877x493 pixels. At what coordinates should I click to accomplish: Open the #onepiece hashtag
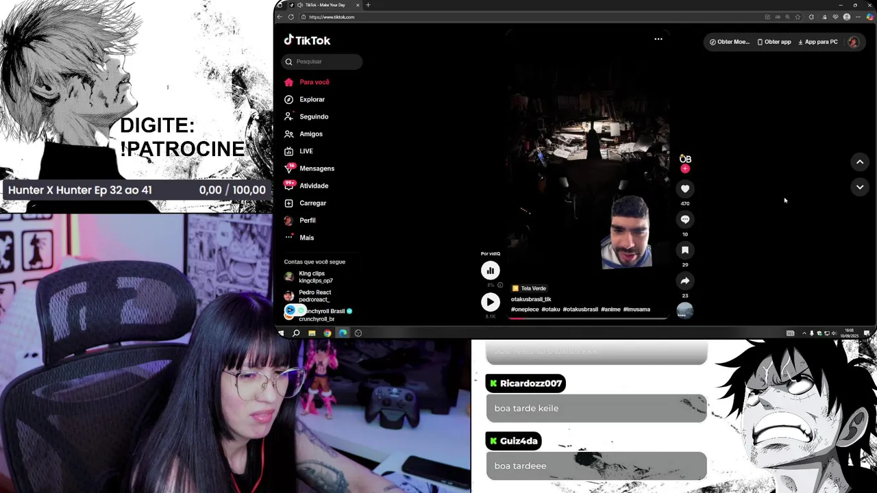tap(525, 309)
